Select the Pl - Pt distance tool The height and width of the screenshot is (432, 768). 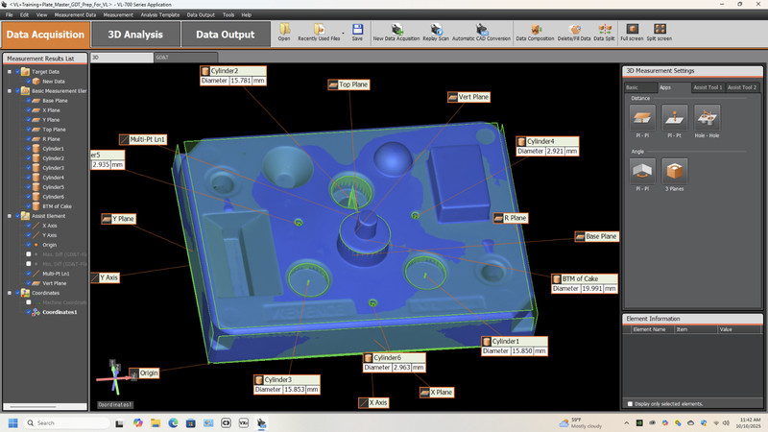click(x=675, y=117)
